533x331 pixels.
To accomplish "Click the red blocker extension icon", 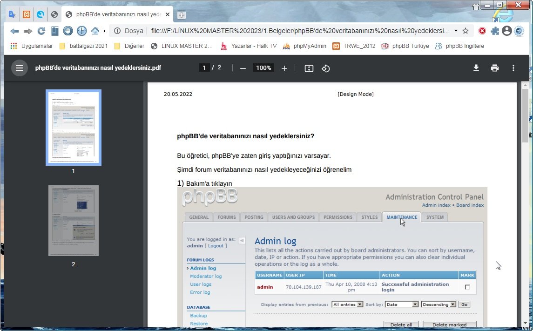I will 482,31.
